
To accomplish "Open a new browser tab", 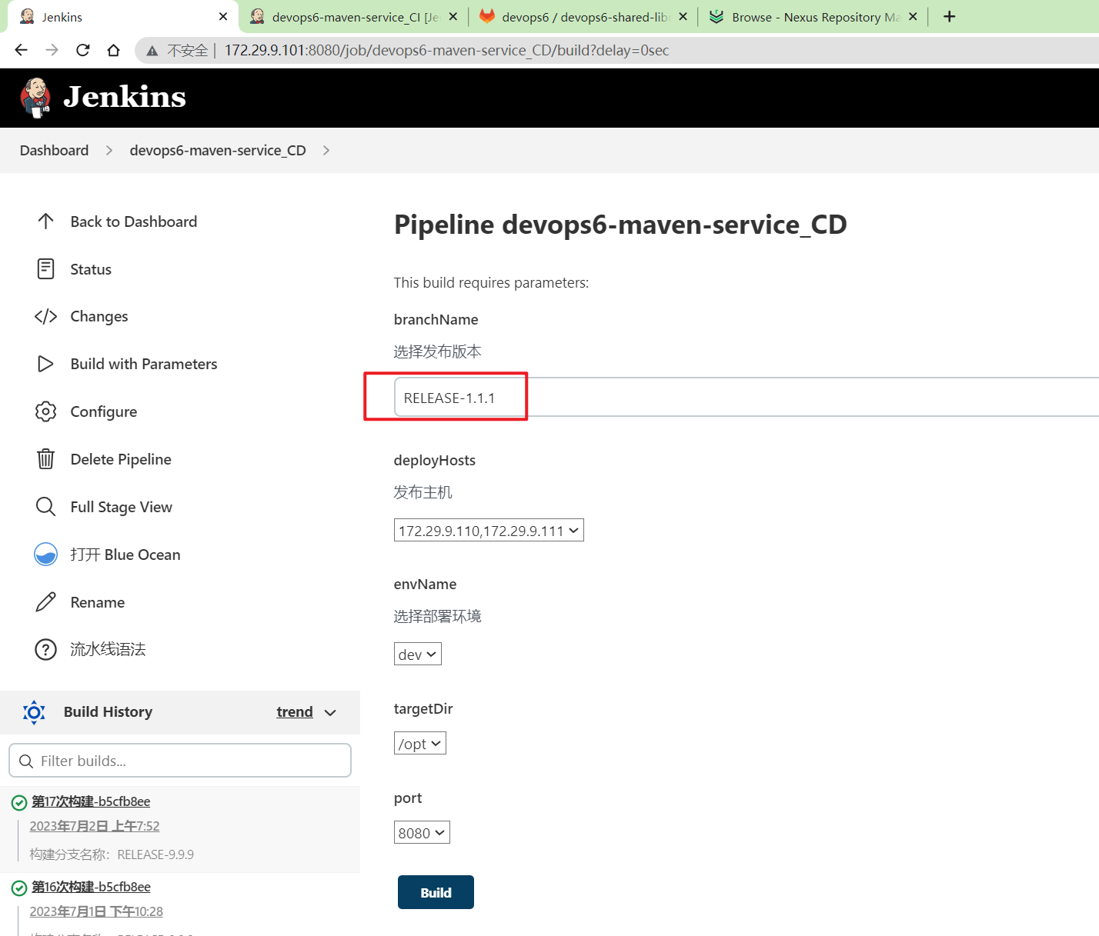I will tap(950, 17).
